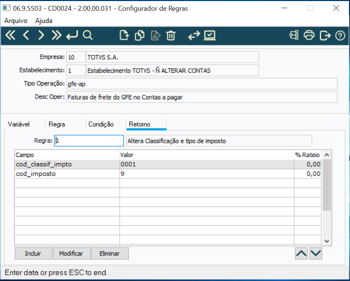Go to next record arrow
The image size is (350, 281).
[41, 35]
